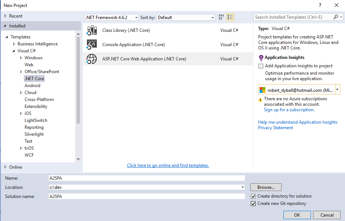Open the Sort by Default dropdown

(186, 17)
